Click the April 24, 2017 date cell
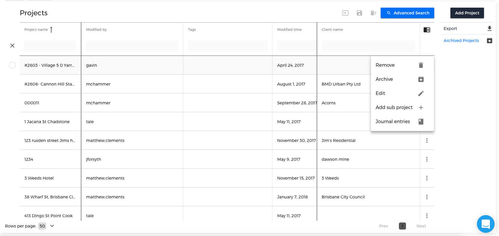499x236 pixels. pos(290,65)
